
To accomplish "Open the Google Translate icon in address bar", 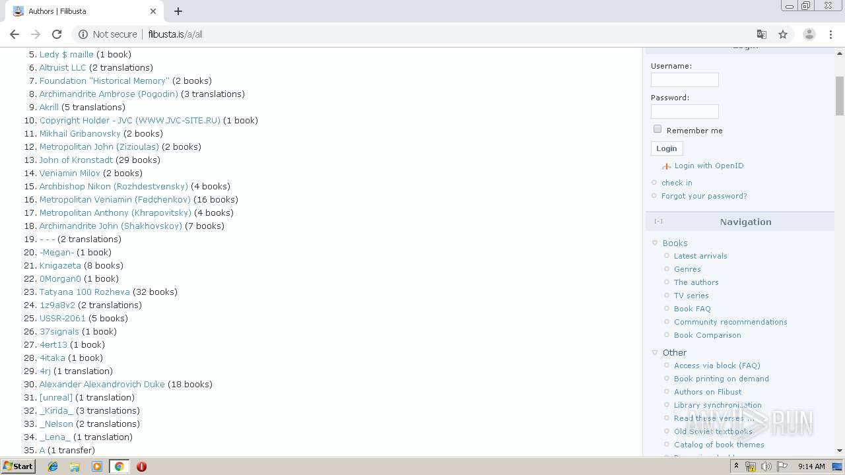I will (x=761, y=34).
